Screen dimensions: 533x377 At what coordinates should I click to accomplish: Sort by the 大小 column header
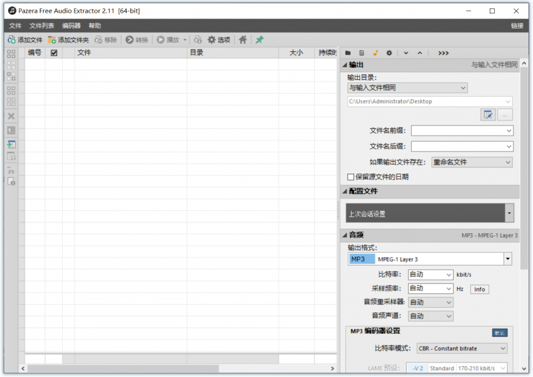pyautogui.click(x=296, y=53)
